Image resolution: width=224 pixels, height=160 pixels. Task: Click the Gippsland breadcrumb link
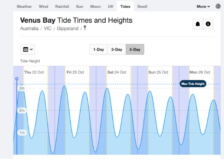68,29
